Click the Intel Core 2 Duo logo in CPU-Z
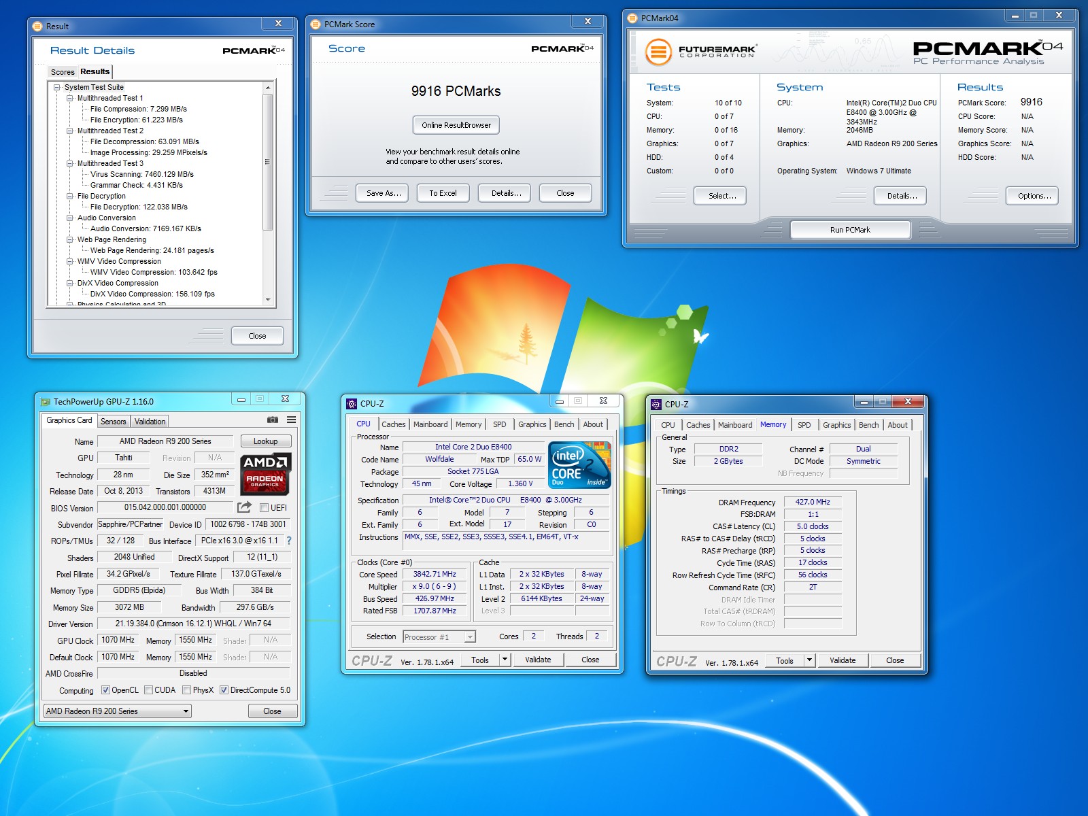 pos(580,465)
